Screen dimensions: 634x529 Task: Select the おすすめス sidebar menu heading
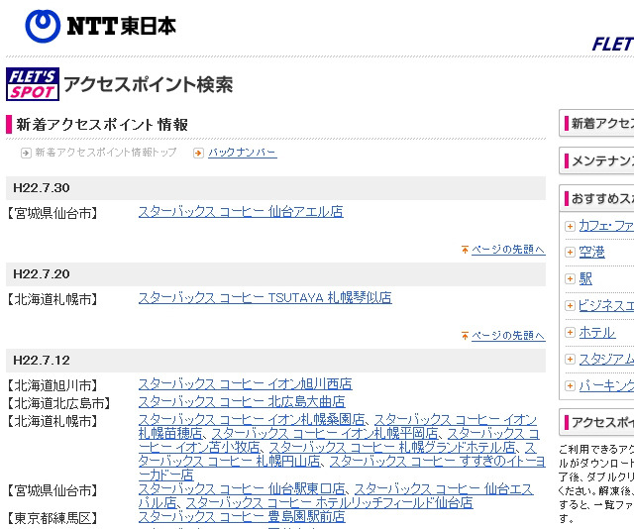596,198
